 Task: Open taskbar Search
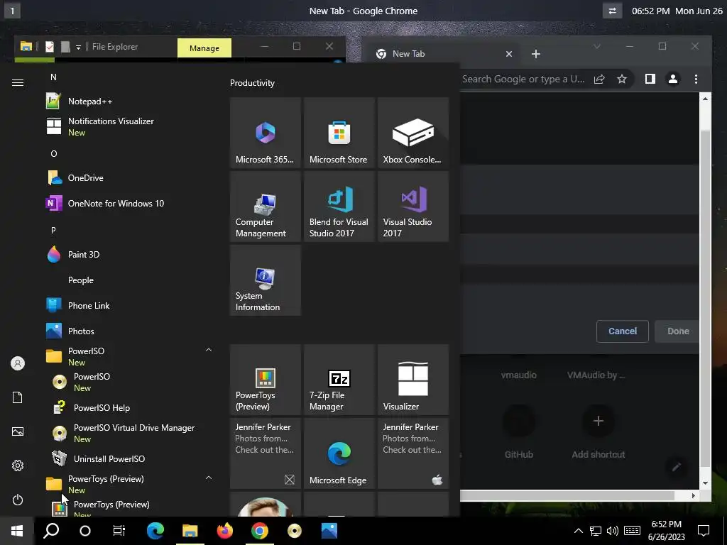(51, 531)
